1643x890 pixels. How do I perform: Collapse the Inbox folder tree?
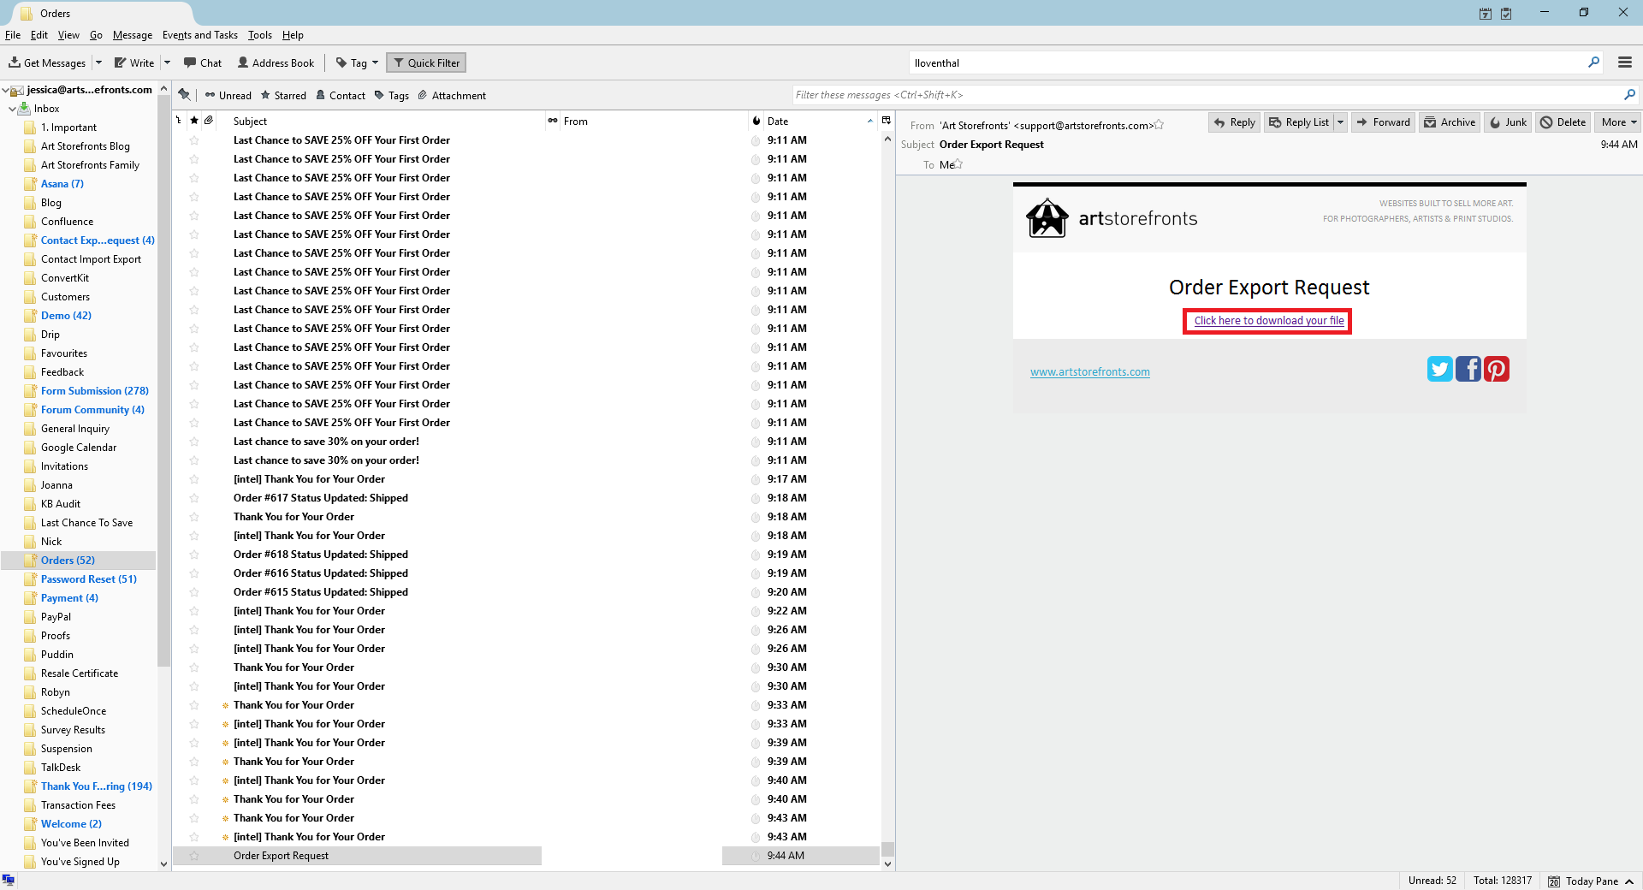(12, 109)
